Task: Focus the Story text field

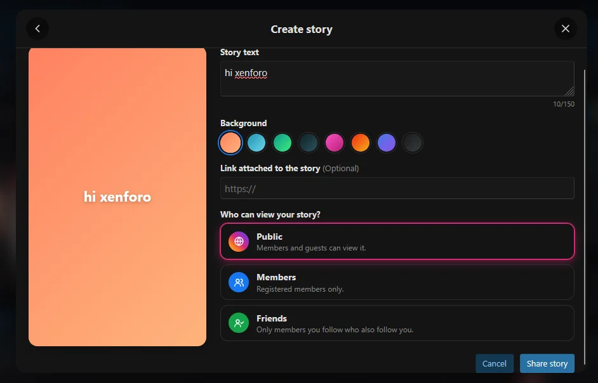Action: [397, 79]
